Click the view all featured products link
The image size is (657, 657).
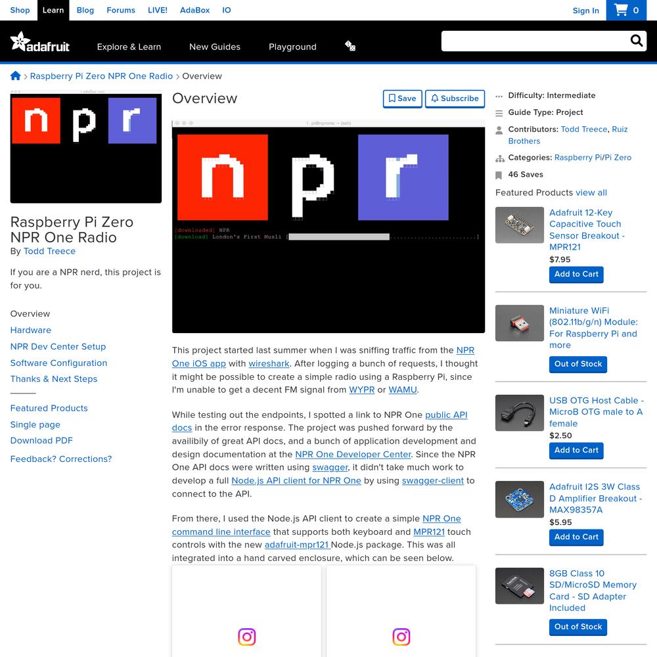point(591,193)
